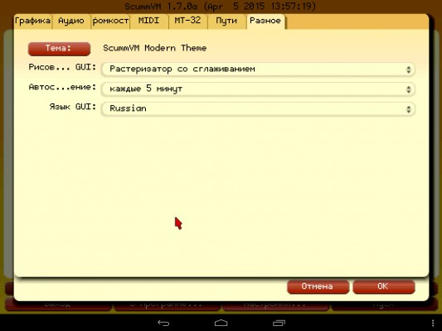Switch to the Аудио tab
Image resolution: width=442 pixels, height=331 pixels.
[x=71, y=22]
